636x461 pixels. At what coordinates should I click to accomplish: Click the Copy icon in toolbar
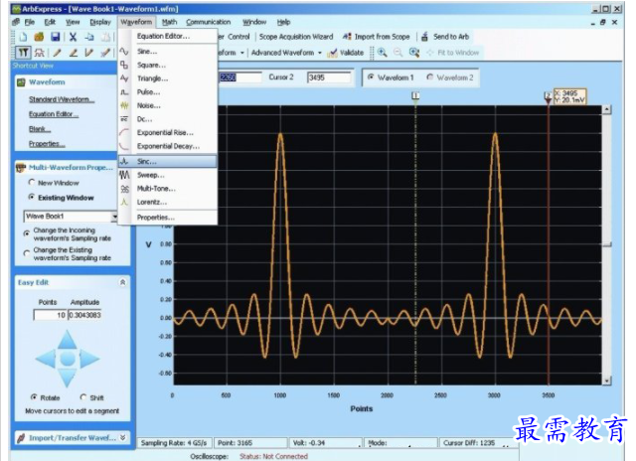(89, 37)
